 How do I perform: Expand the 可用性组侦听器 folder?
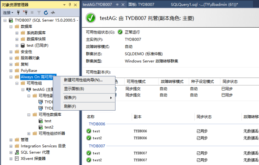coord(29,133)
